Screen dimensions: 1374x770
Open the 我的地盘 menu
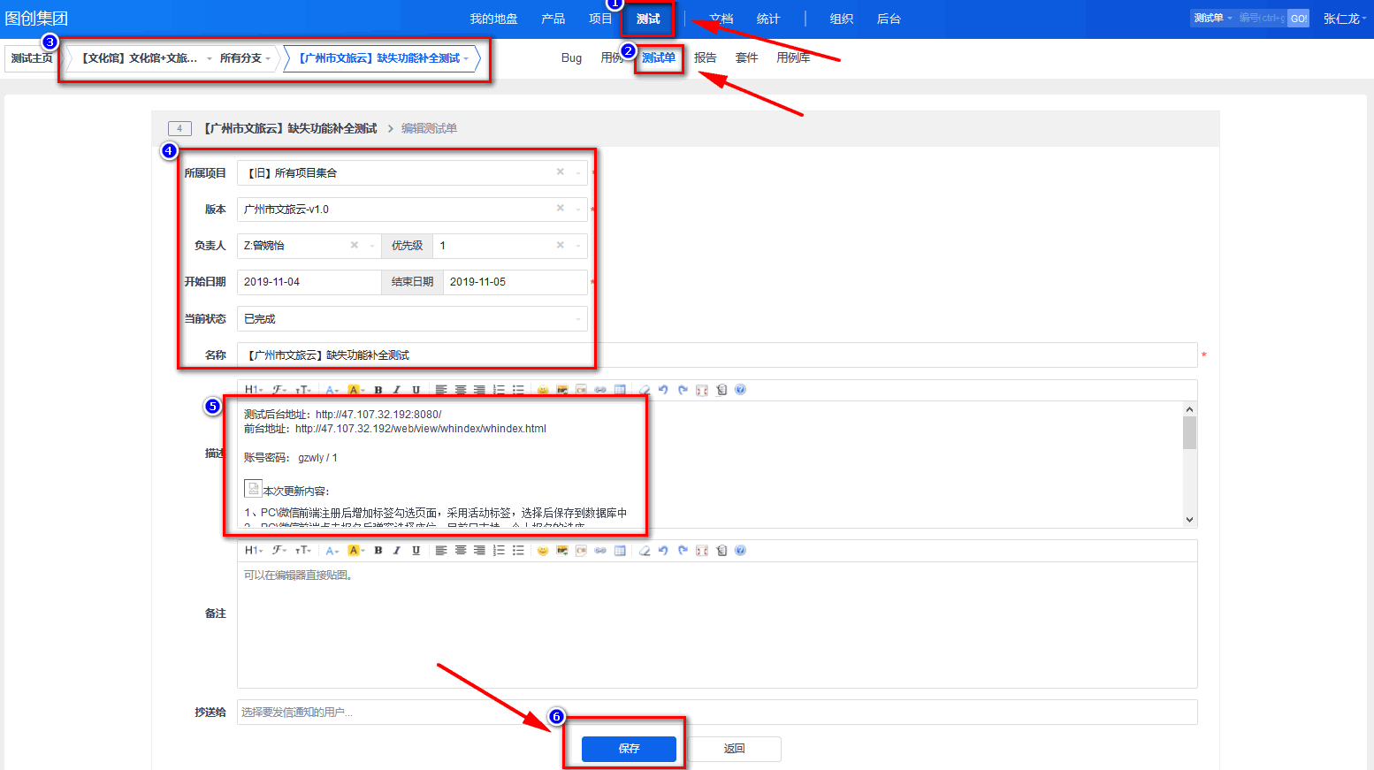(x=493, y=19)
